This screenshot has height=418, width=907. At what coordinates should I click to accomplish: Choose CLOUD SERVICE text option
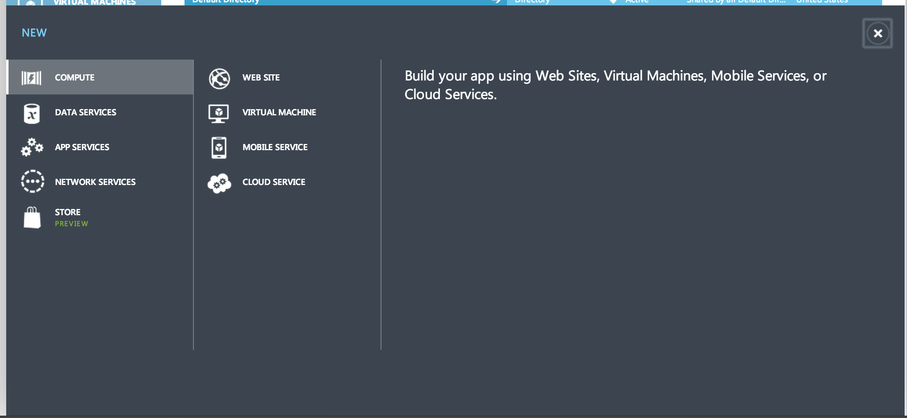(x=274, y=182)
